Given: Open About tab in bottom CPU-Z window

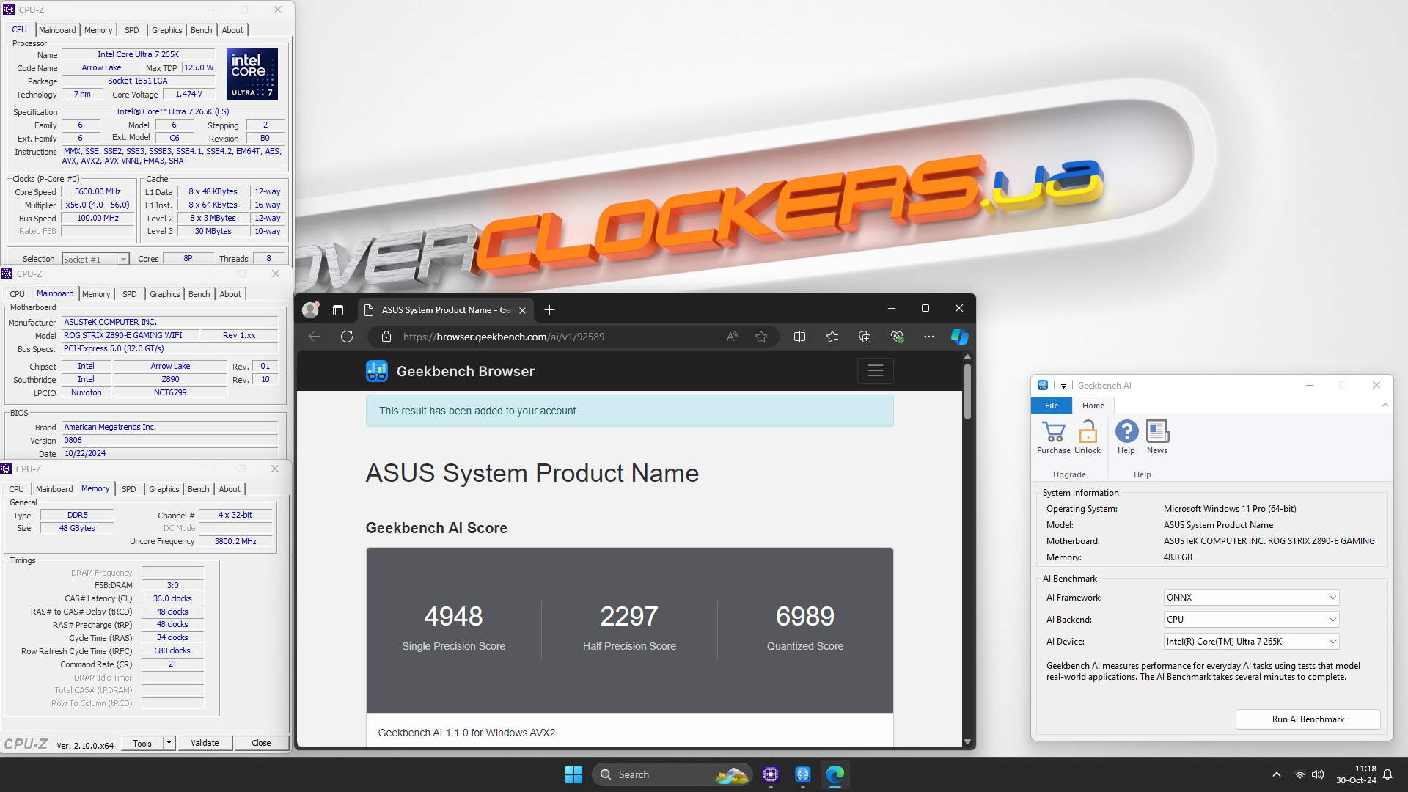Looking at the screenshot, I should click(230, 489).
